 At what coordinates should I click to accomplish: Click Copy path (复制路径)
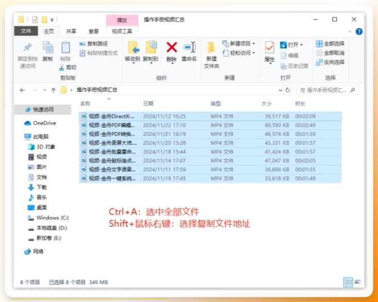pyautogui.click(x=93, y=44)
